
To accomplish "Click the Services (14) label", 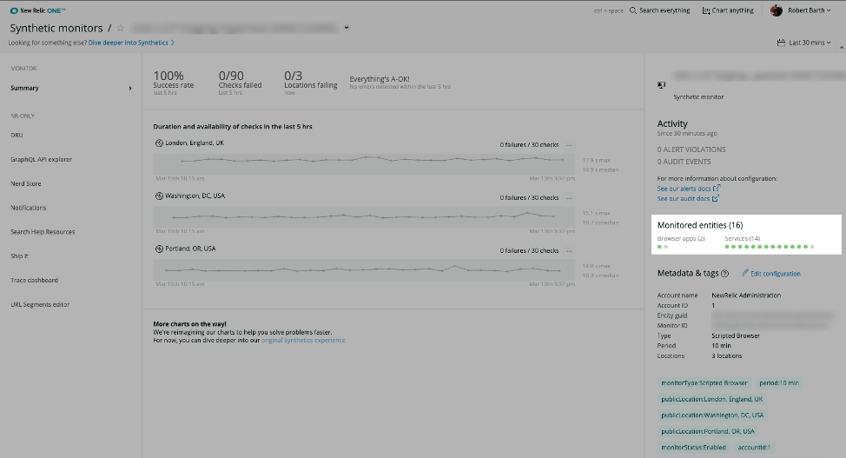I will pyautogui.click(x=743, y=239).
